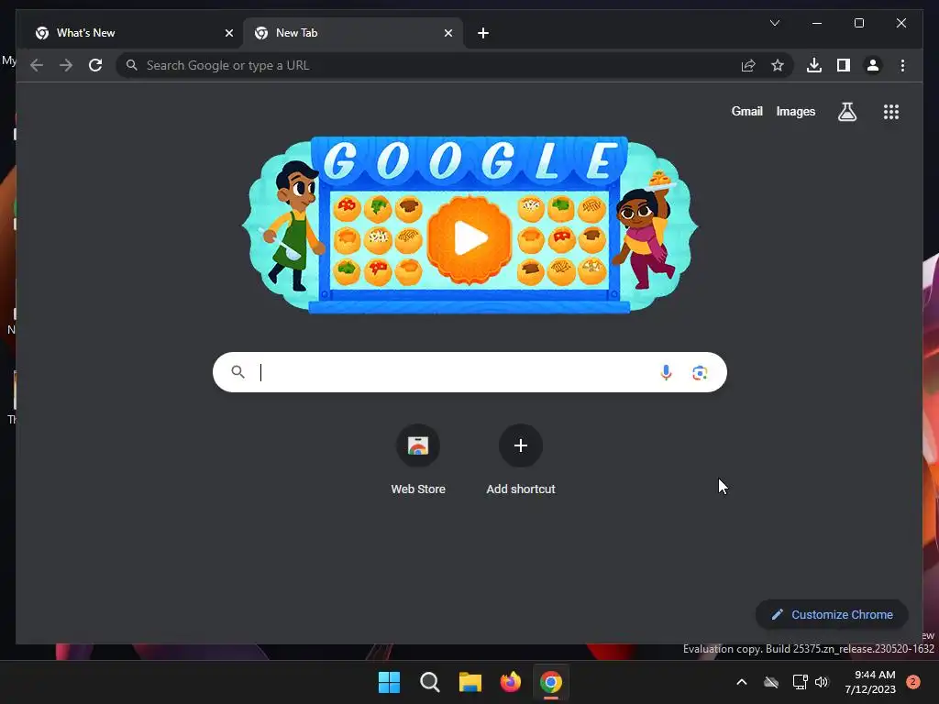Image resolution: width=939 pixels, height=704 pixels.
Task: Toggle the Chrome side panel
Action: pos(844,65)
